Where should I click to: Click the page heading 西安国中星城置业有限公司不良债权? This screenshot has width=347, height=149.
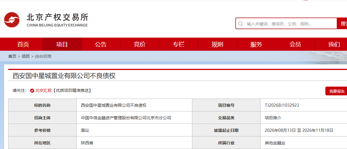point(64,76)
